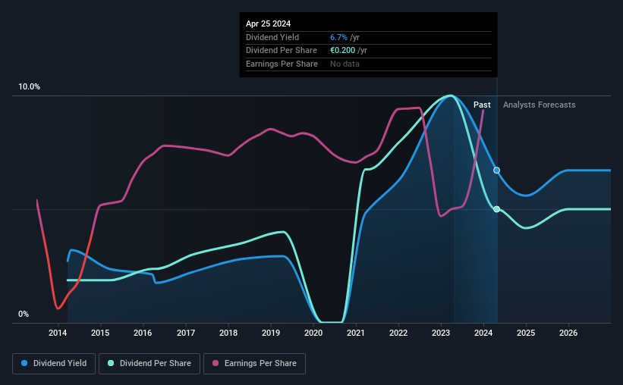Image resolution: width=623 pixels, height=385 pixels.
Task: Click the teal dot in Dividend Per Share legend
Action: click(111, 363)
